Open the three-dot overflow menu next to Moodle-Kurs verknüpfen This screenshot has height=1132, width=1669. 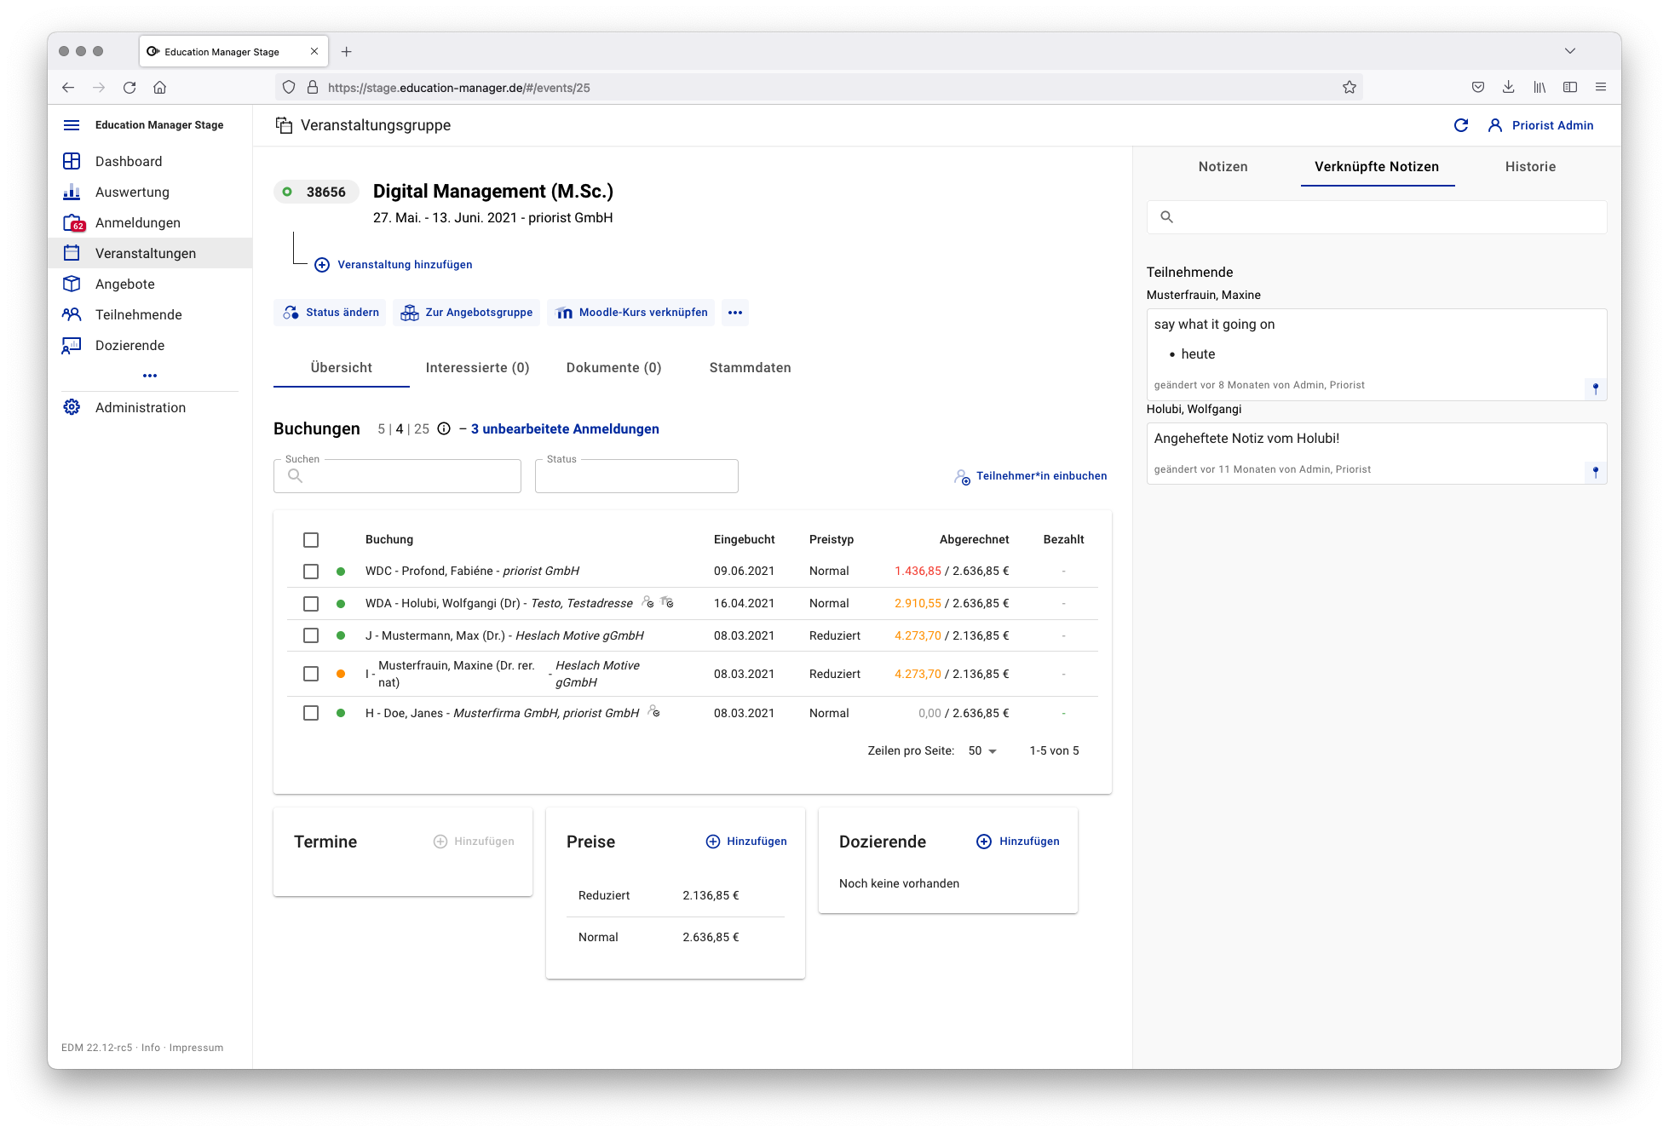tap(734, 313)
